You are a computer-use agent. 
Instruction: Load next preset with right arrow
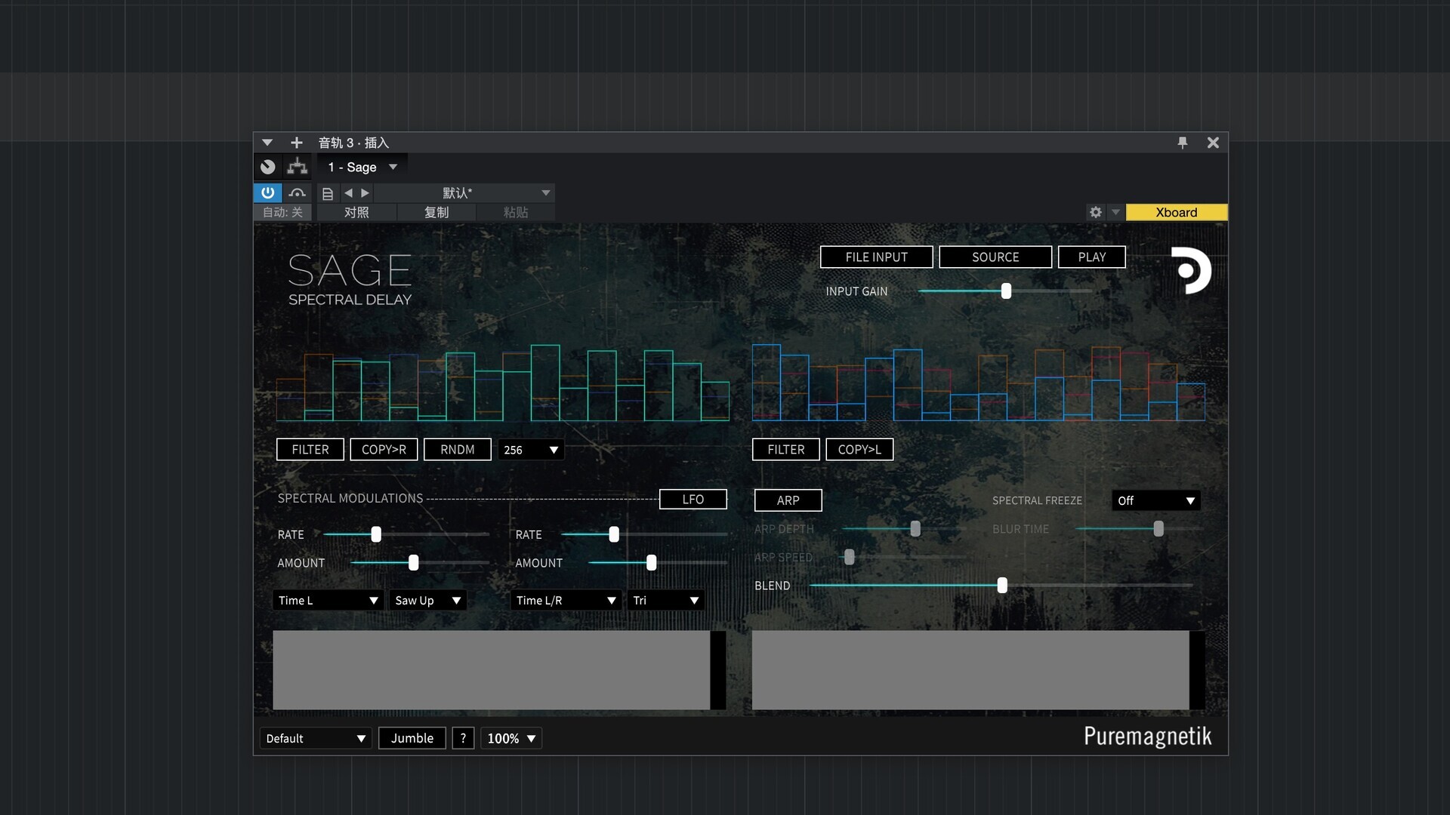(366, 193)
